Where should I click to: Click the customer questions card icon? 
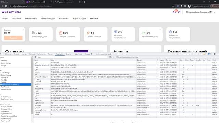170,32
